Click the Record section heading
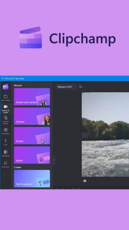 coord(18,86)
